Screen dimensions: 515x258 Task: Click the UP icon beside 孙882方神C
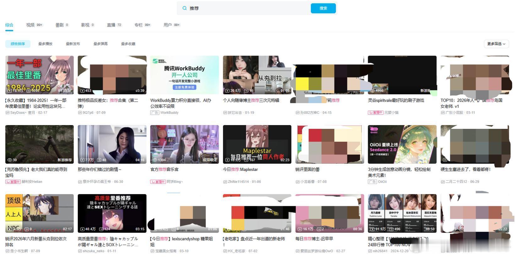pyautogui.click(x=298, y=113)
